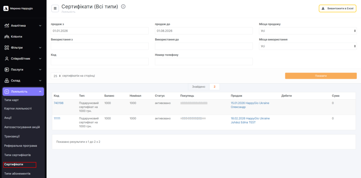
Task: Click the Склад boxes icon
Action: pos(7,81)
